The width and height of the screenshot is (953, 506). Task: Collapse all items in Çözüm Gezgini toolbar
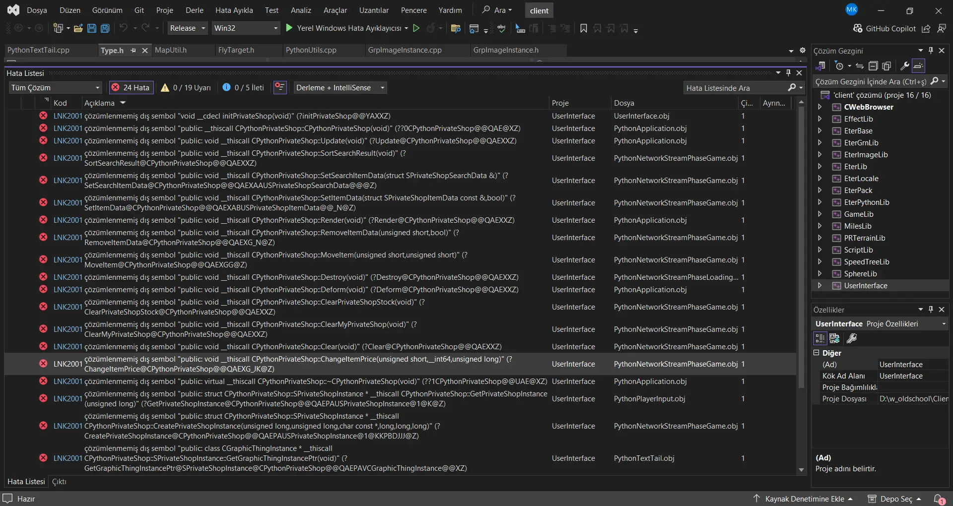[873, 66]
